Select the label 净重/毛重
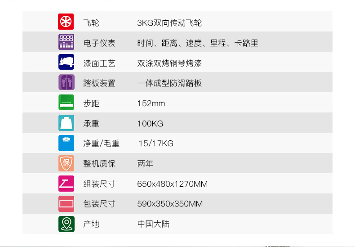This screenshot has height=247, width=355. coord(101,144)
